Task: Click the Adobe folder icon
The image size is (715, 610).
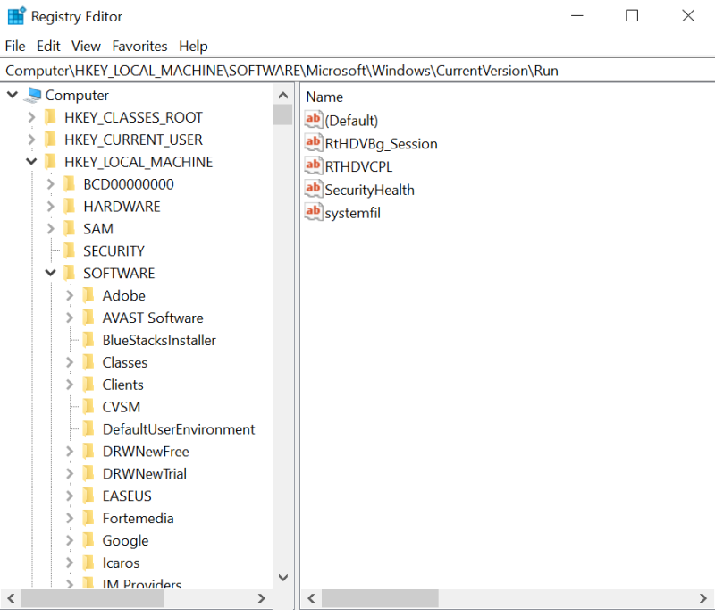Action: [x=88, y=295]
